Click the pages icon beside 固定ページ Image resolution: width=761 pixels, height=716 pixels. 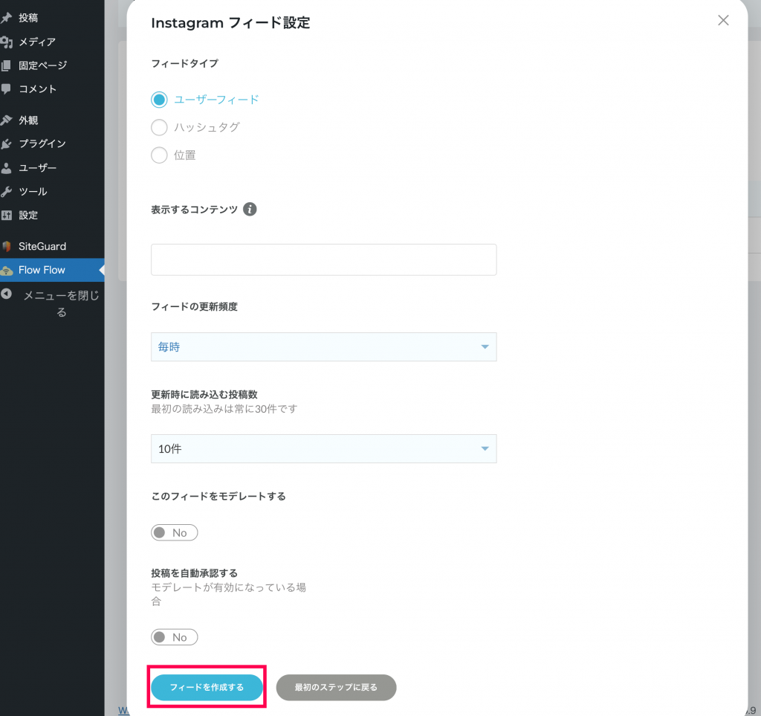click(6, 65)
